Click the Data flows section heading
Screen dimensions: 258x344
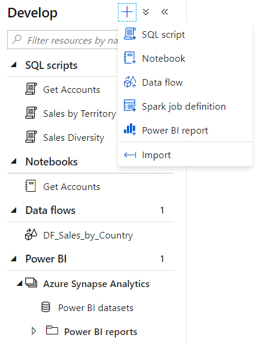[50, 210]
